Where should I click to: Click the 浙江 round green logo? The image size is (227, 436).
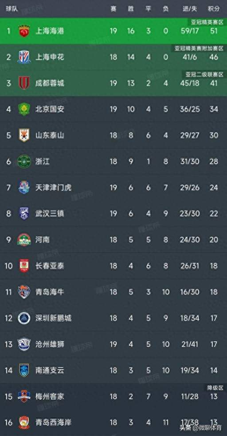click(24, 161)
